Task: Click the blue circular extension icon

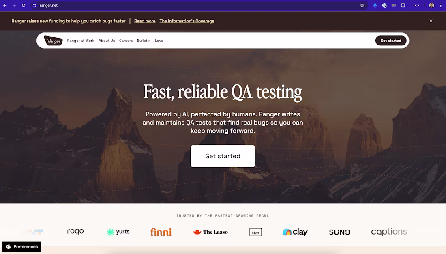Action: coord(374,6)
